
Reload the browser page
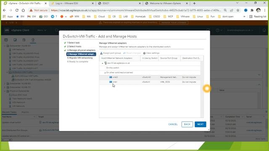click(17, 10)
